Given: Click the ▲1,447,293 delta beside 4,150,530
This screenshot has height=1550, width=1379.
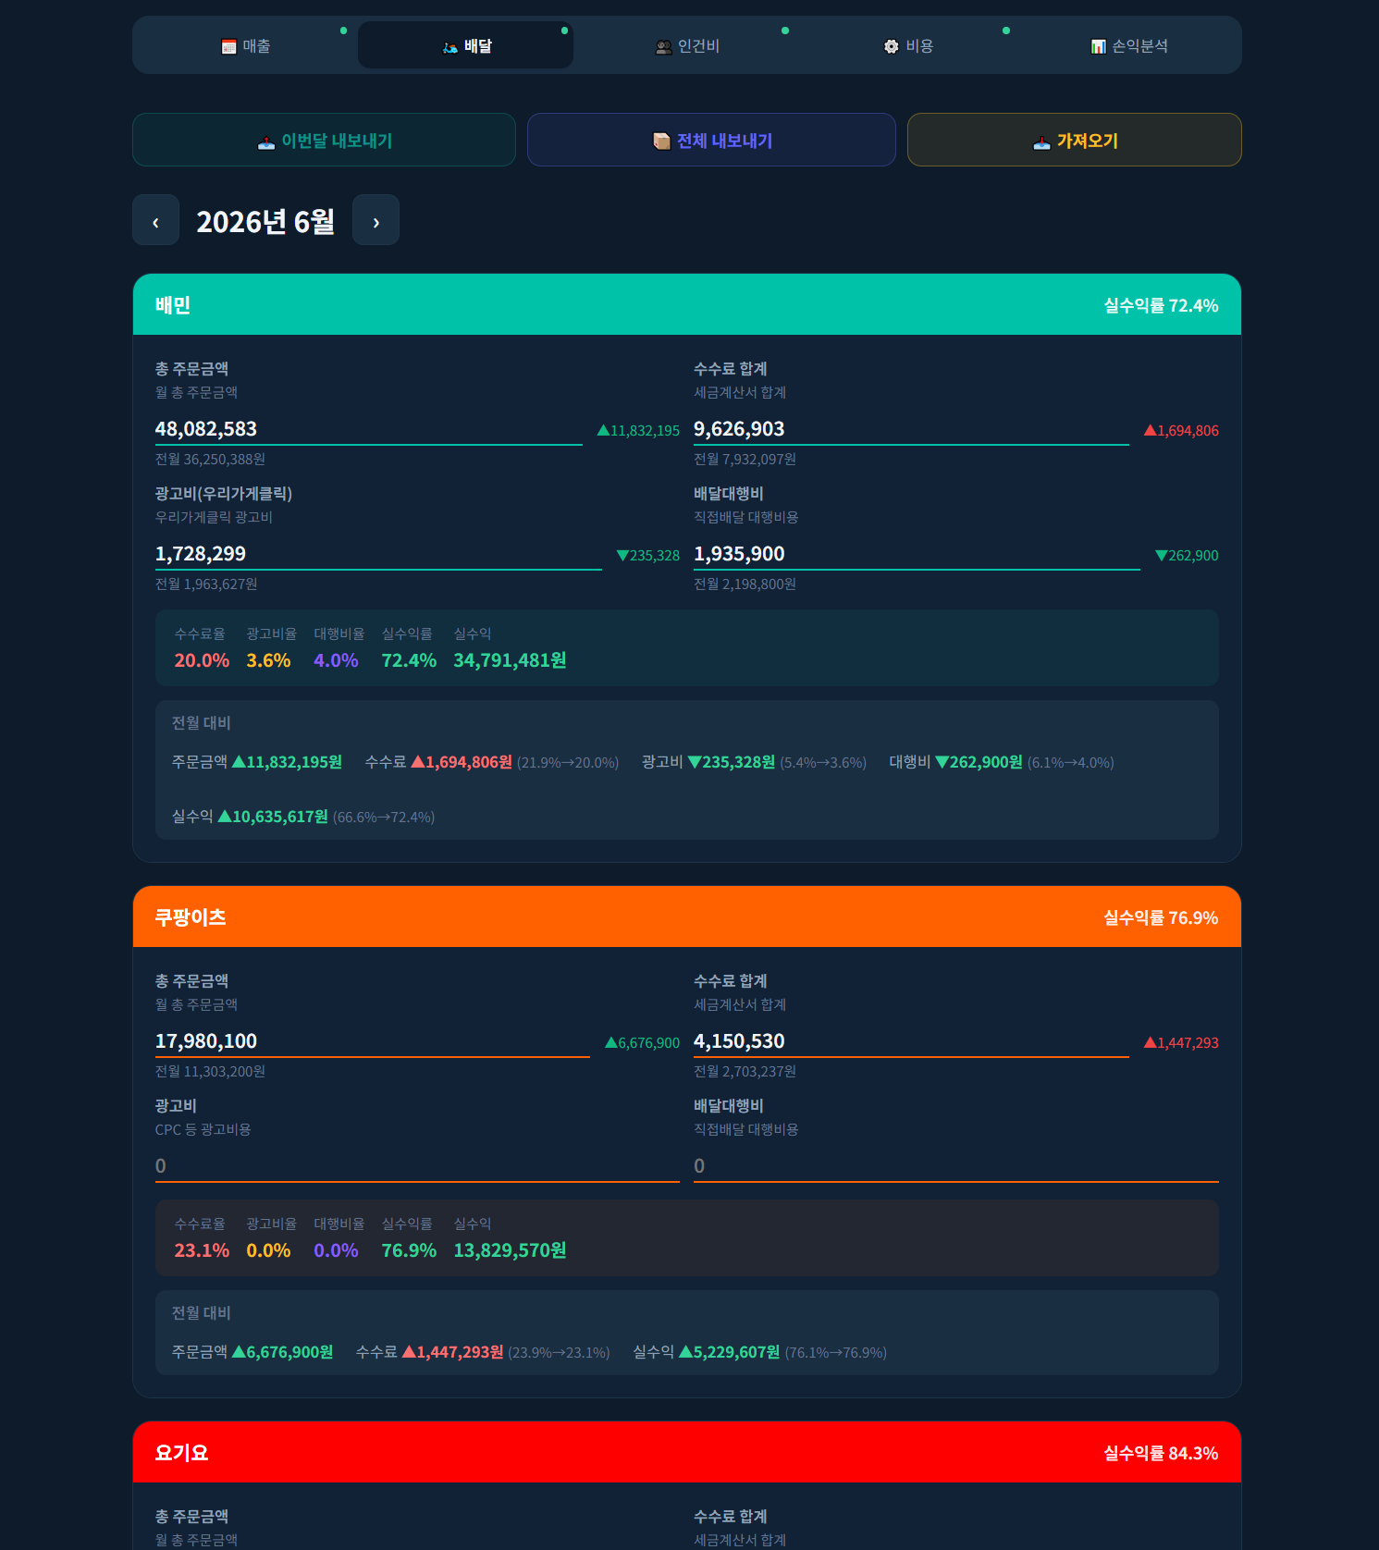Looking at the screenshot, I should pos(1181,1042).
